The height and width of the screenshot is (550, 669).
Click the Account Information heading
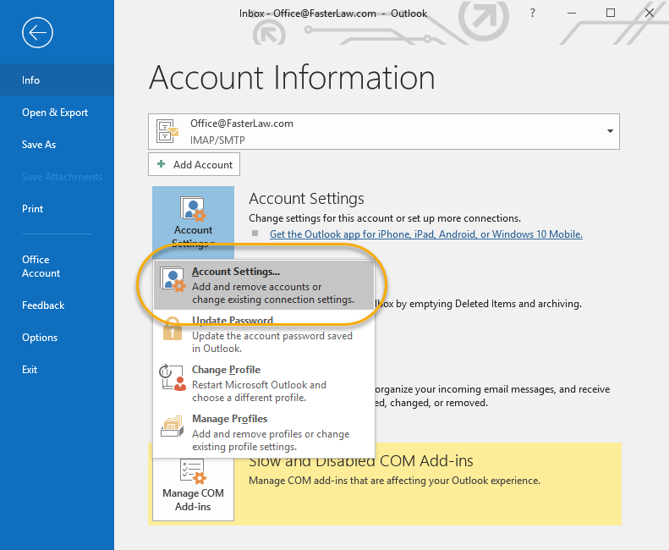[293, 77]
